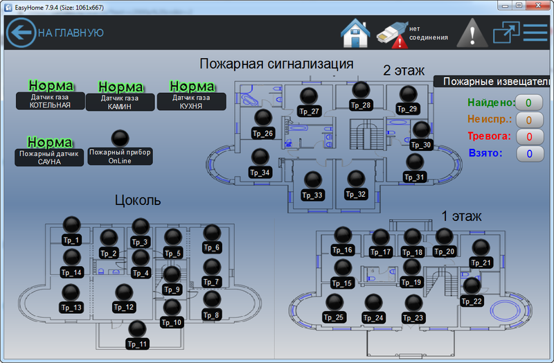Select fire detector Тр_27 indicator
This screenshot has width=554, height=363.
310,97
